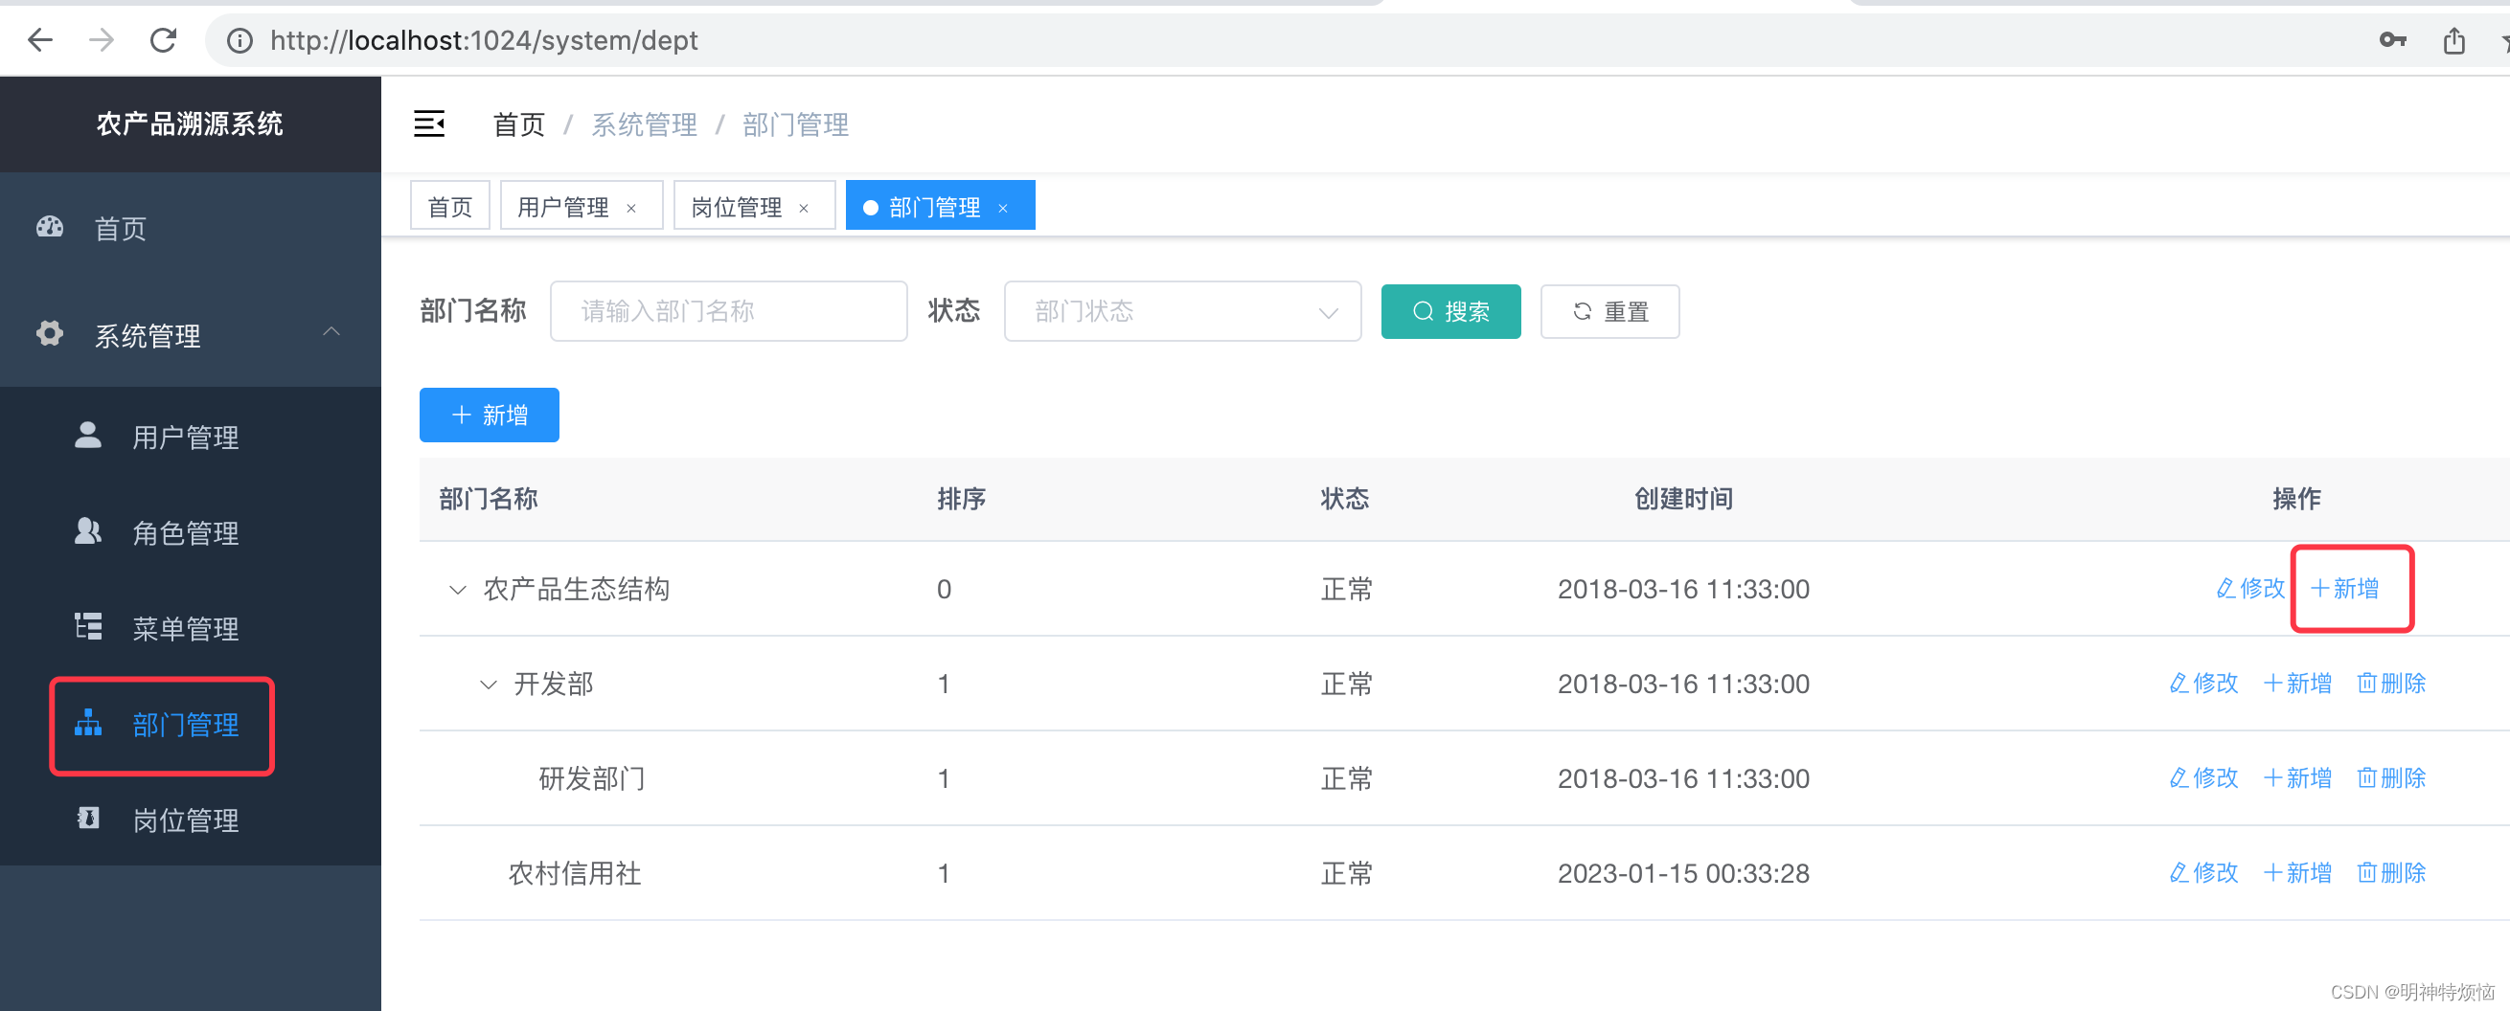Image resolution: width=2510 pixels, height=1011 pixels.
Task: Click 新增 for 农产品生态结构
Action: [2345, 588]
